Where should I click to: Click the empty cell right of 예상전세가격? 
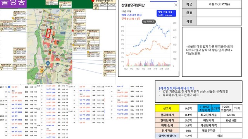tap(231, 125)
